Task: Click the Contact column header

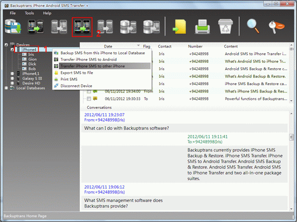Action: click(x=165, y=46)
